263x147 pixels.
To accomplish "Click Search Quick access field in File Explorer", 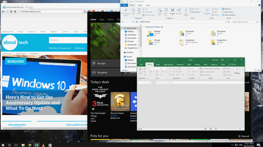I will point(245,22).
